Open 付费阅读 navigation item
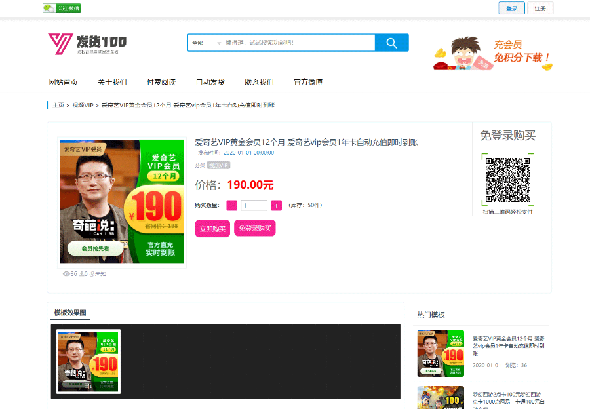The height and width of the screenshot is (409, 590). (x=161, y=82)
